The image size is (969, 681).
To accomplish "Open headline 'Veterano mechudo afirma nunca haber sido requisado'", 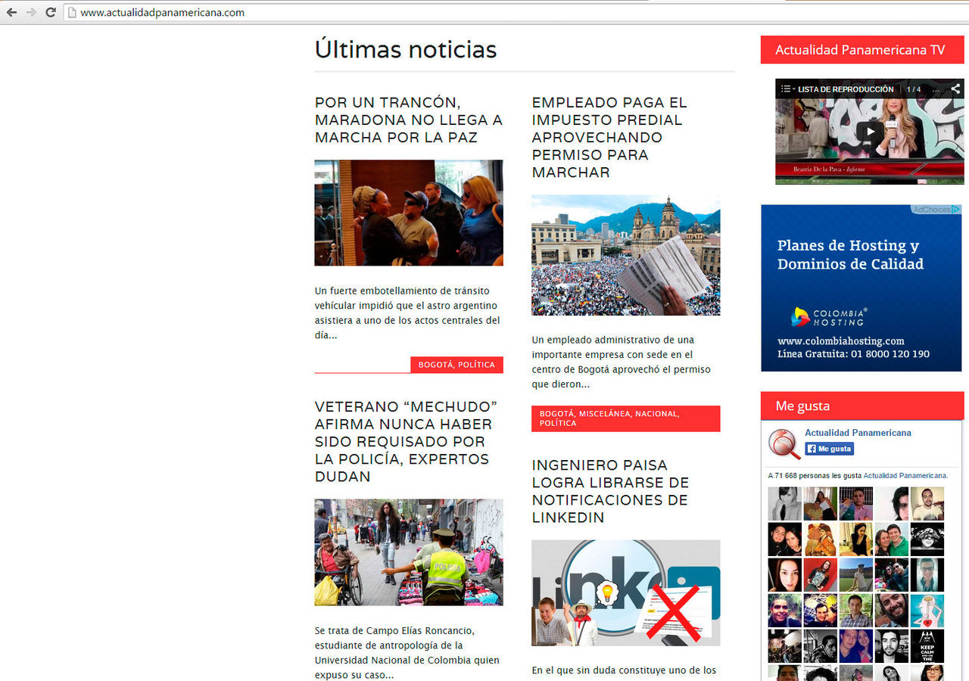I will coord(406,442).
